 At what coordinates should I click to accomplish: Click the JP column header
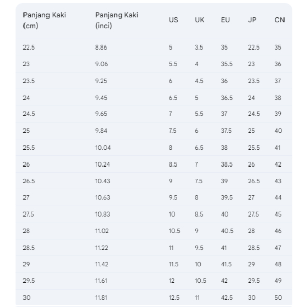point(252,20)
